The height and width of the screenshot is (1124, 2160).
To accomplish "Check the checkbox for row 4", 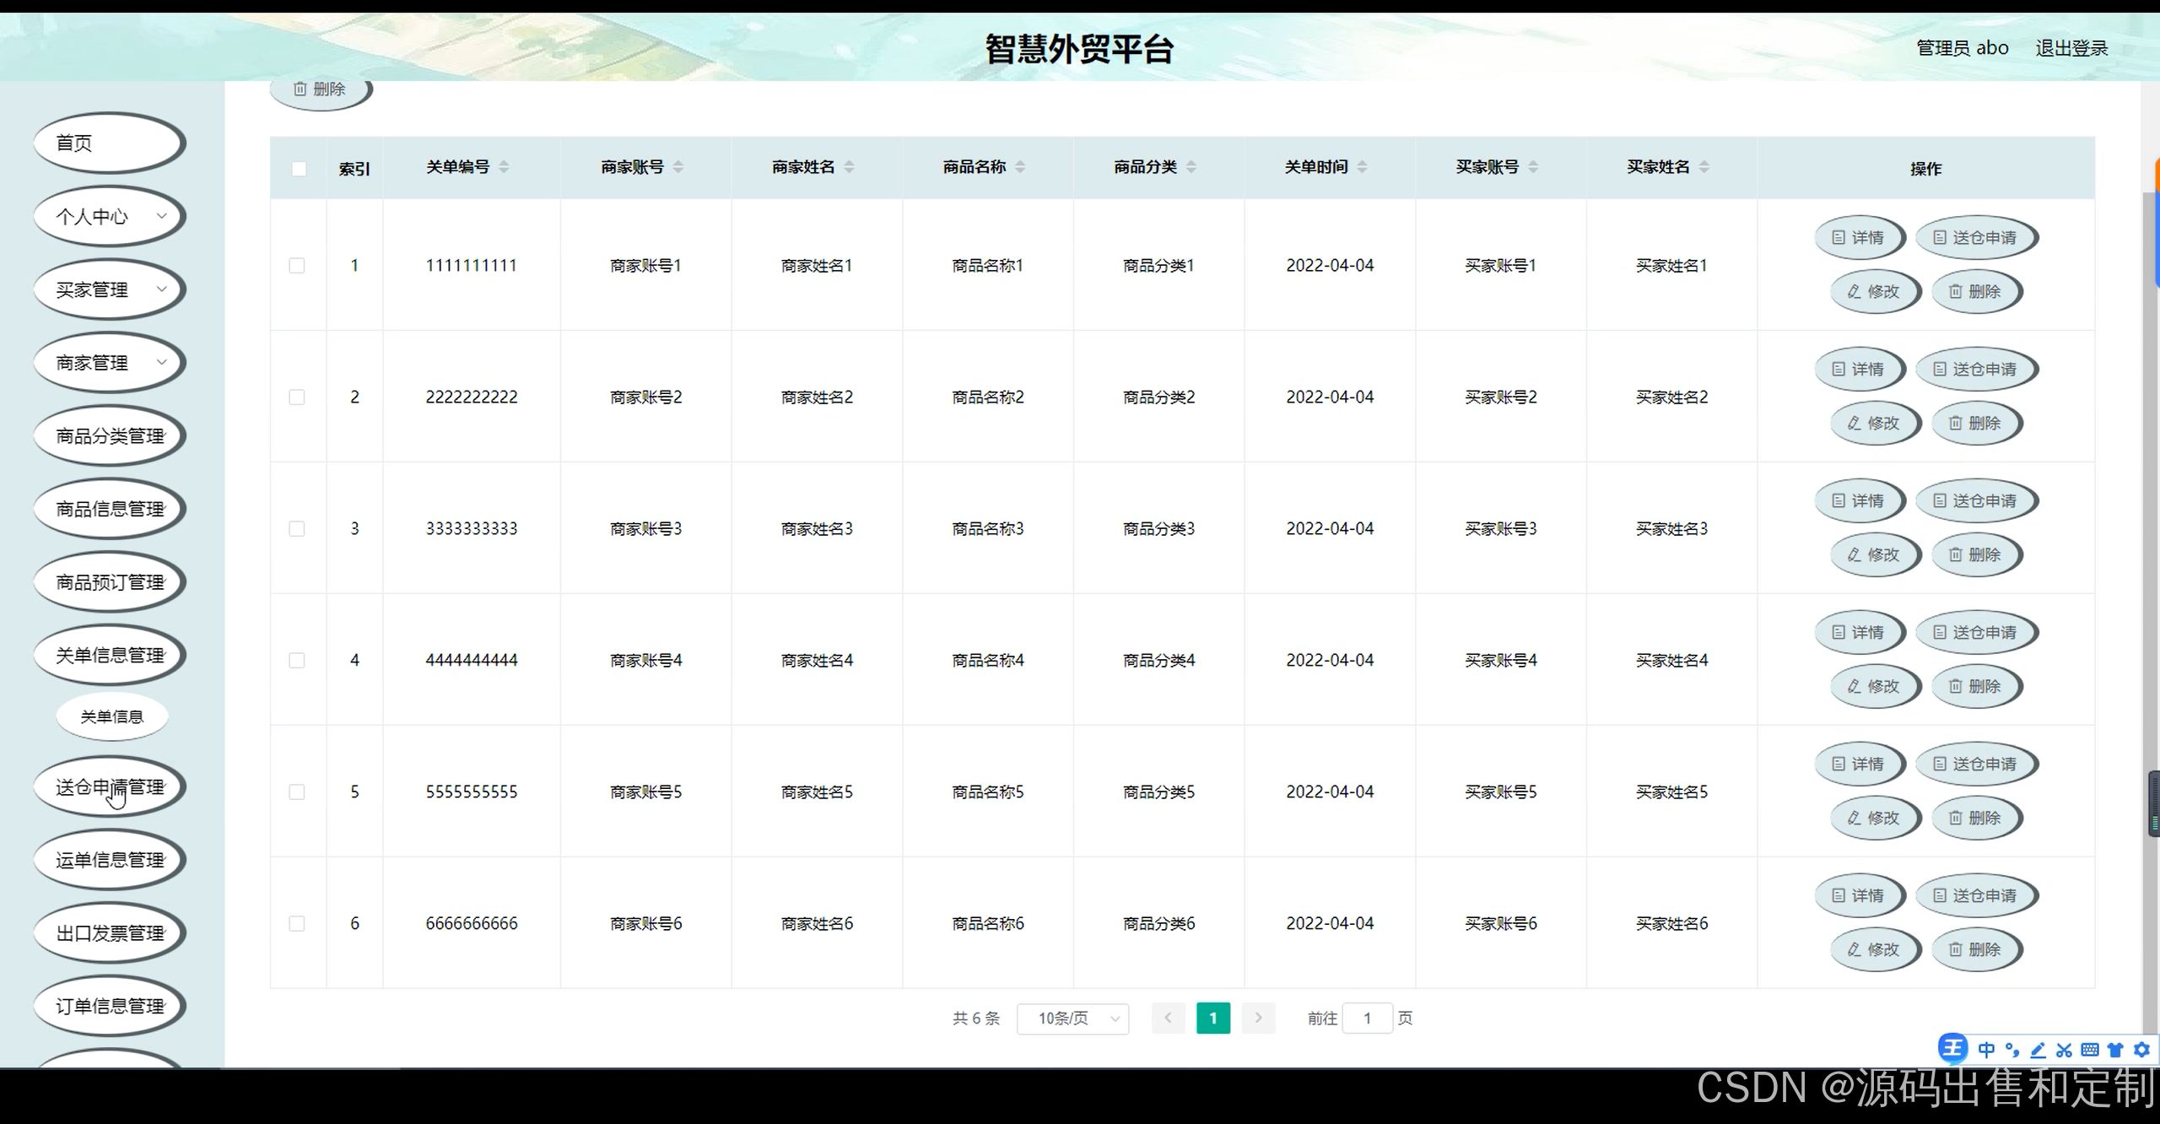I will 297,661.
